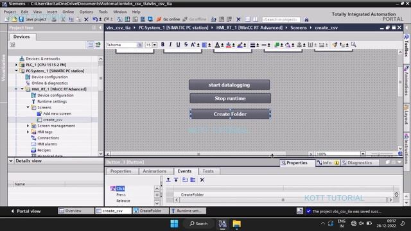
Task: Open the Diagnostics inspector tab
Action: (360, 162)
